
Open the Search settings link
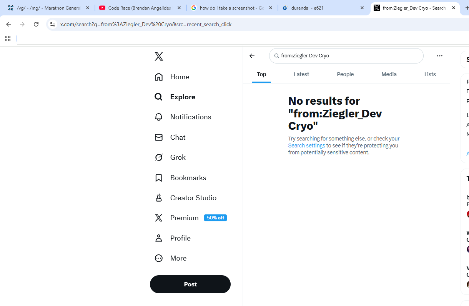tap(307, 145)
